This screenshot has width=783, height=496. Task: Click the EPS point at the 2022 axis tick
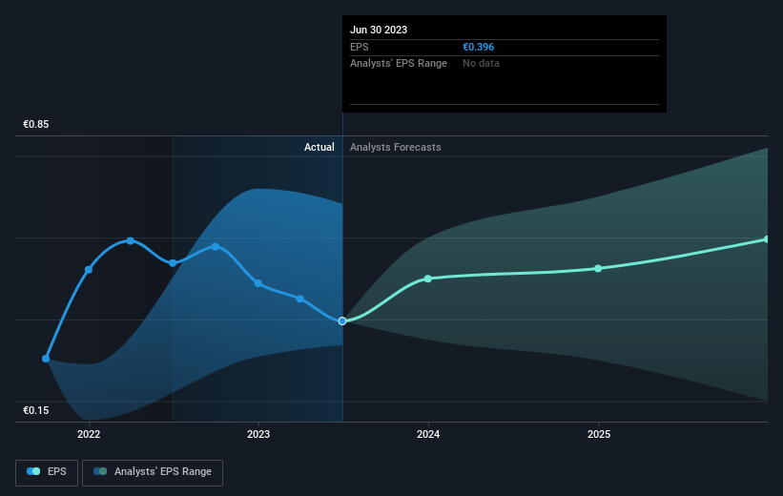click(89, 270)
